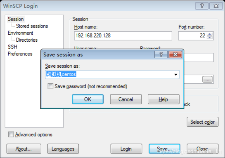Click the browse ellipsis button
The height and width of the screenshot is (158, 225).
click(x=207, y=80)
